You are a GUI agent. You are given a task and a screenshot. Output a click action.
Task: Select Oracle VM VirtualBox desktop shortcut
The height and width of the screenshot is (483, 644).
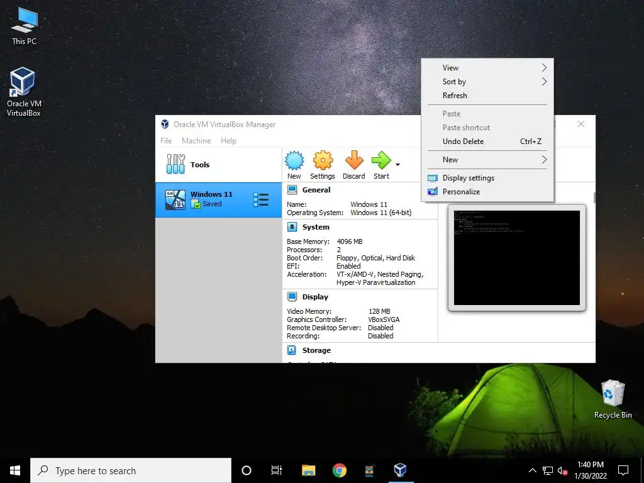(x=24, y=92)
